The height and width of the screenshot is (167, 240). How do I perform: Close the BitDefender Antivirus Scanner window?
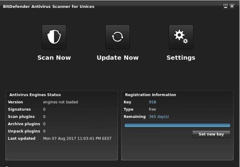[232, 6]
